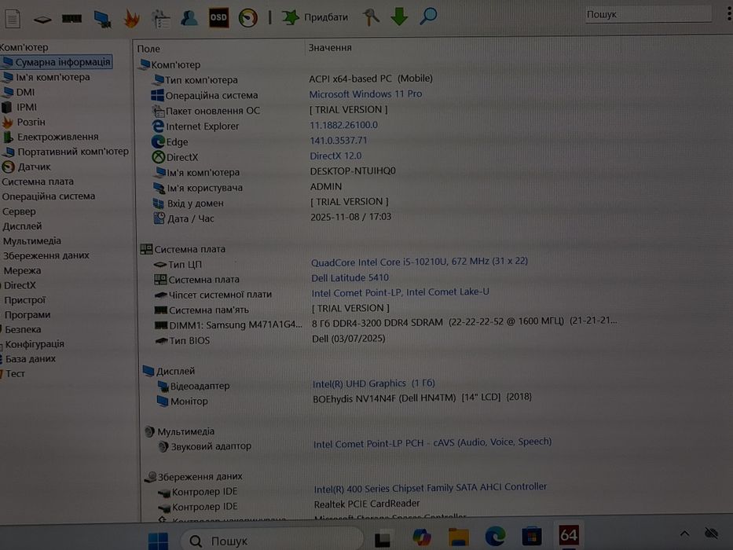733x550 pixels.
Task: Select Портативний комп'ютер in the sidebar
Action: pyautogui.click(x=66, y=152)
